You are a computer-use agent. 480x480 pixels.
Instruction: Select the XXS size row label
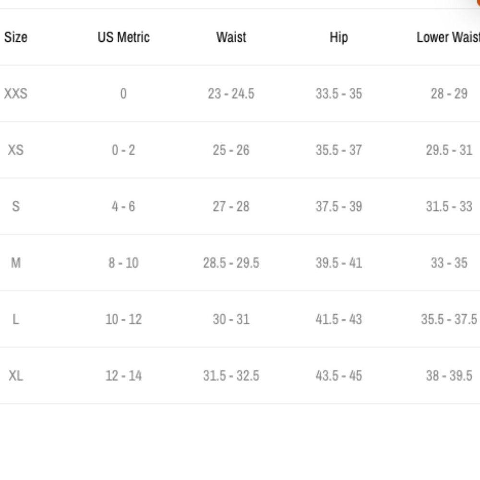16,93
